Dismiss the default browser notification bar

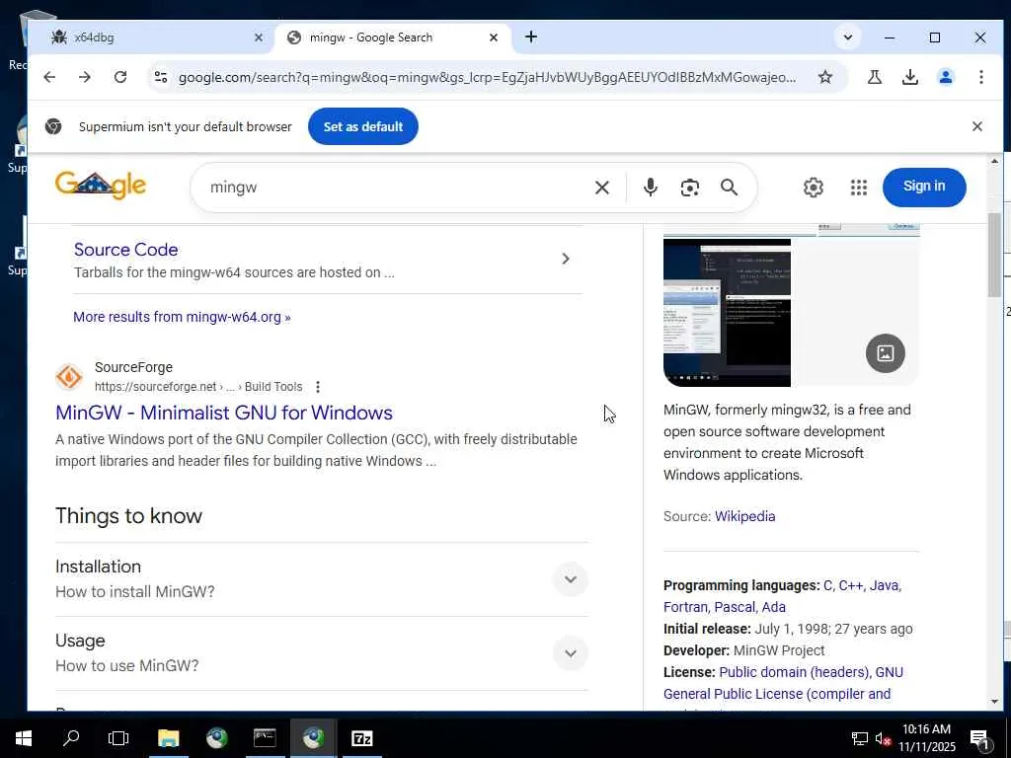click(976, 126)
